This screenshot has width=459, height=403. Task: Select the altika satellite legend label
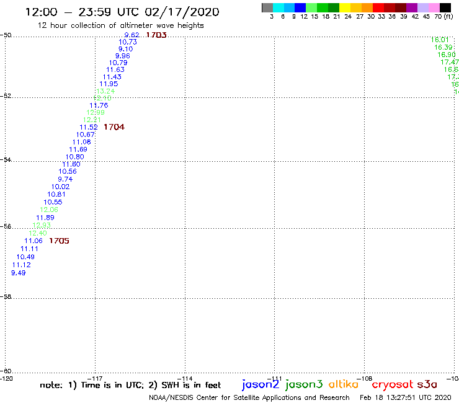pos(344,384)
